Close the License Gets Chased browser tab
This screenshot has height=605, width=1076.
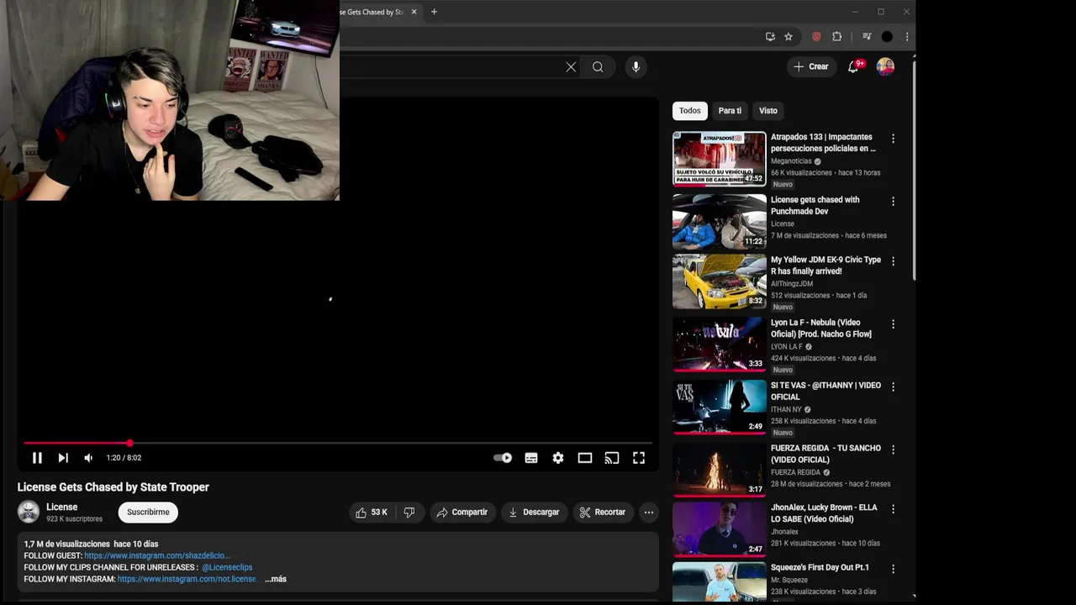point(414,12)
